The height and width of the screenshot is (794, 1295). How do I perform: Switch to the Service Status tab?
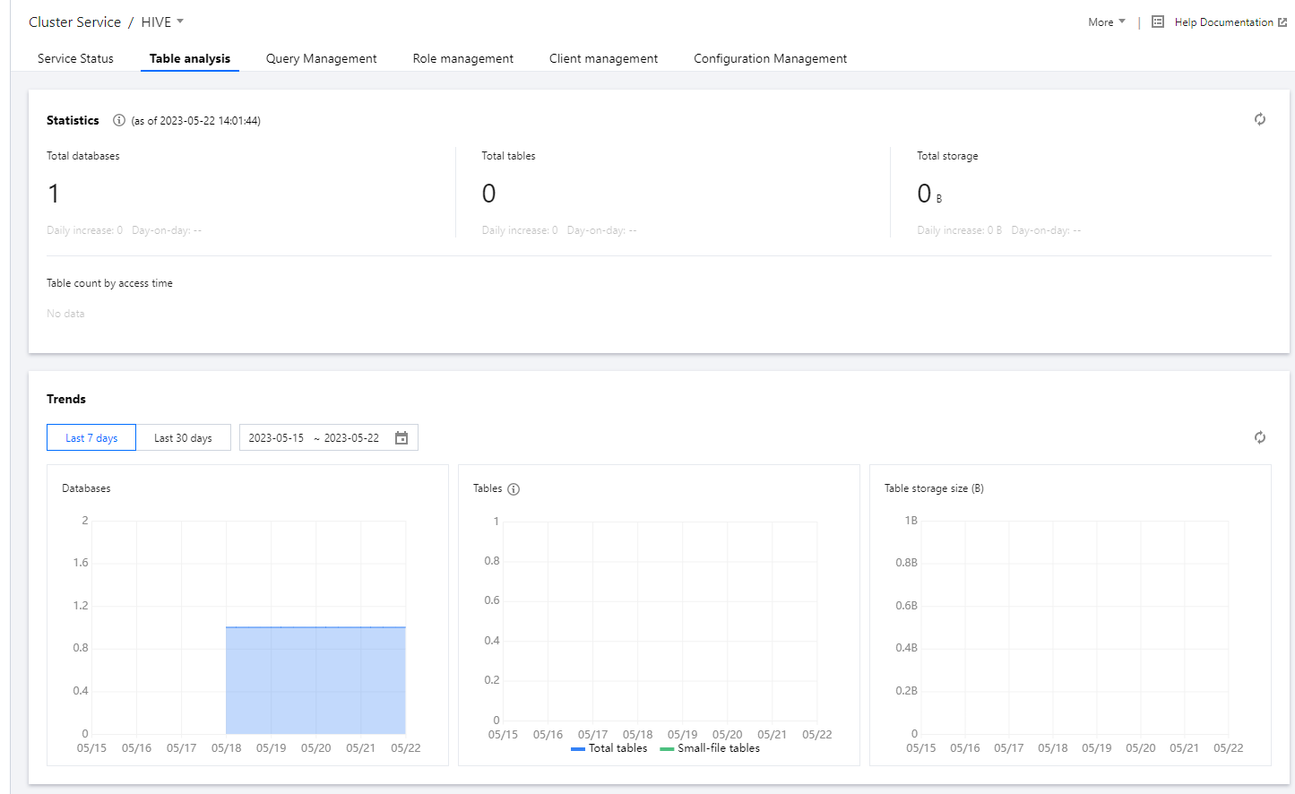[x=75, y=58]
